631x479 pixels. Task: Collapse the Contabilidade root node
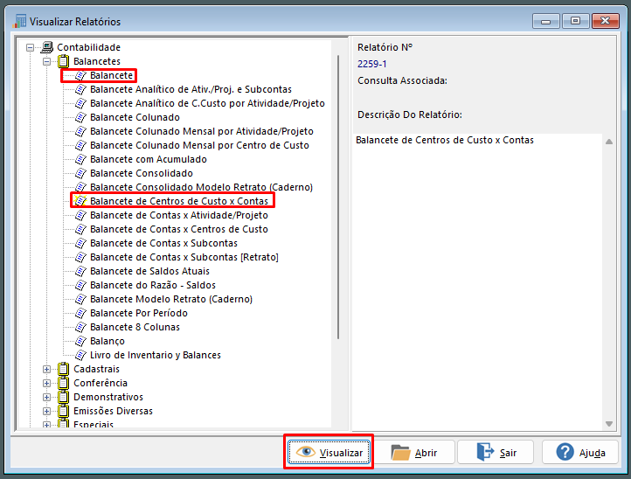click(x=31, y=47)
